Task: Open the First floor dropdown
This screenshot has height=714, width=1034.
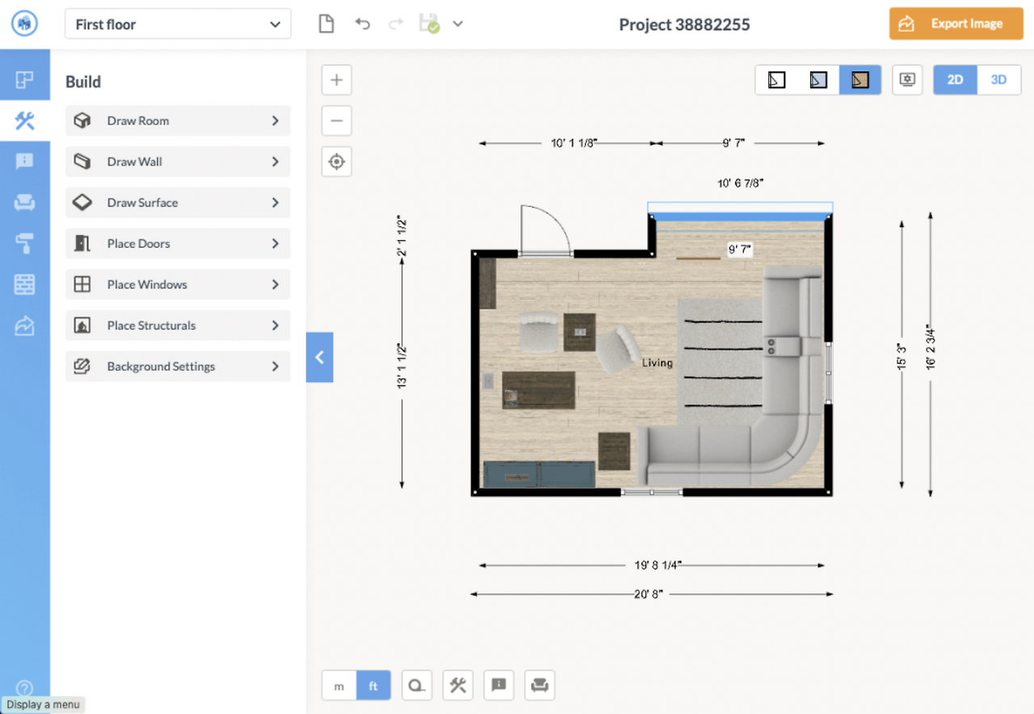Action: (178, 24)
